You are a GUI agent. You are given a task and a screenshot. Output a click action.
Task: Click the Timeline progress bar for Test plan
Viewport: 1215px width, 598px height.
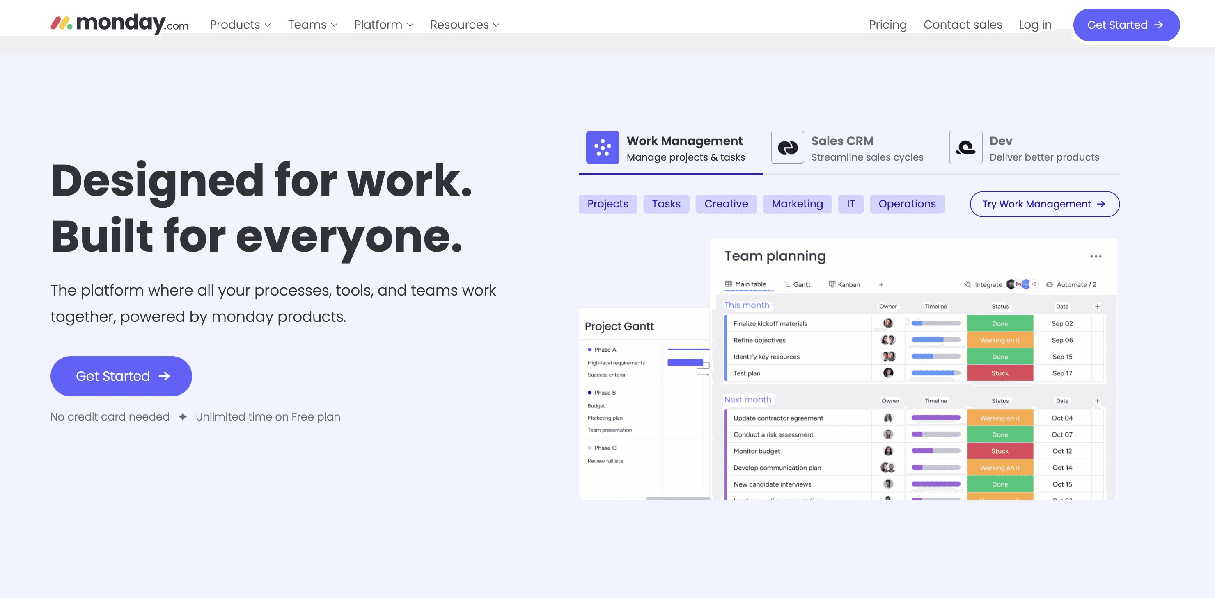[x=936, y=373]
